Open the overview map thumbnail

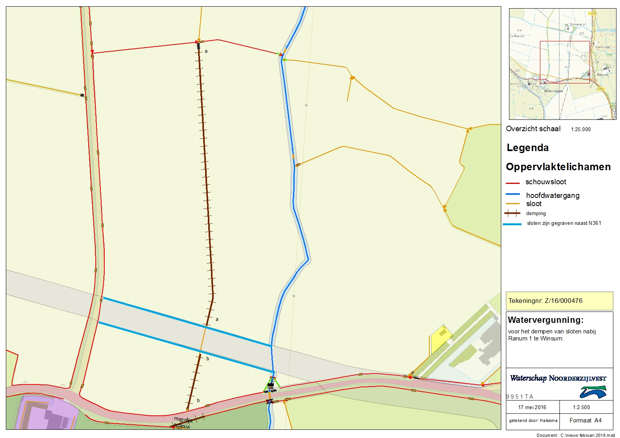[x=562, y=64]
